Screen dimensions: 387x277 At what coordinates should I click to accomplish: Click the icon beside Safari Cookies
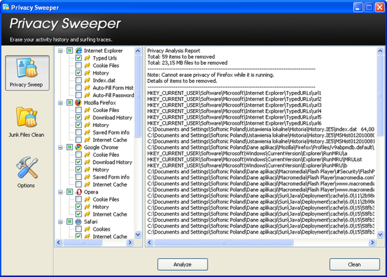pos(87,229)
